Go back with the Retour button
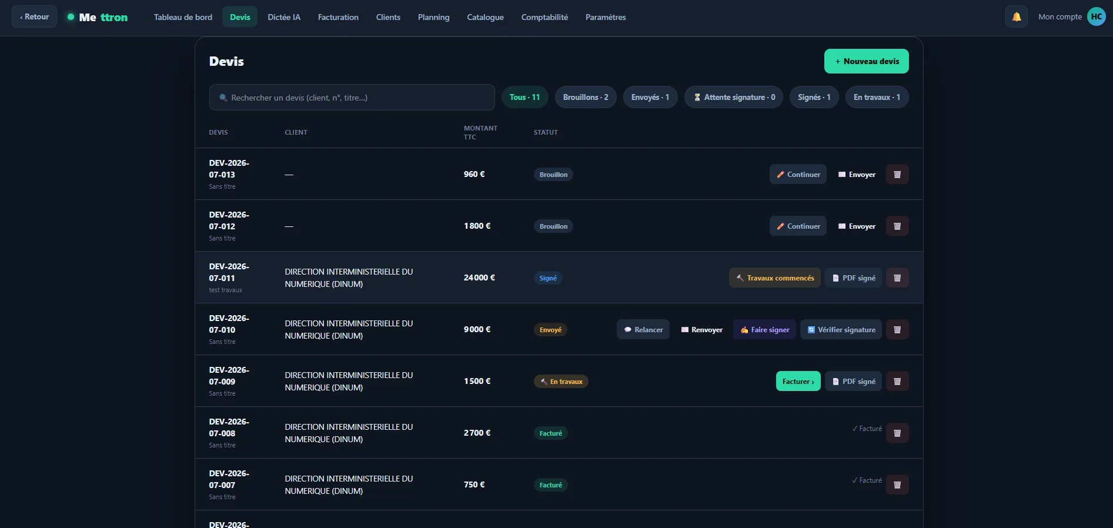Image resolution: width=1113 pixels, height=528 pixels. 35,16
